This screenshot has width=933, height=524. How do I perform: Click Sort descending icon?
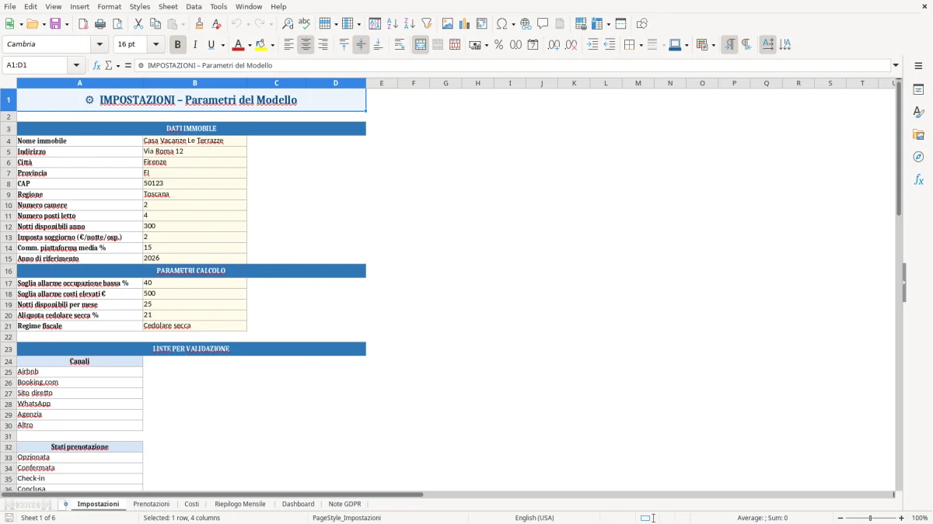[409, 24]
